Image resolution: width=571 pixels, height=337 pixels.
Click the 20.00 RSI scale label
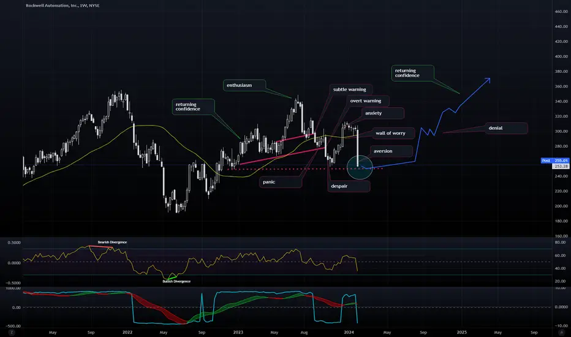[x=560, y=281]
